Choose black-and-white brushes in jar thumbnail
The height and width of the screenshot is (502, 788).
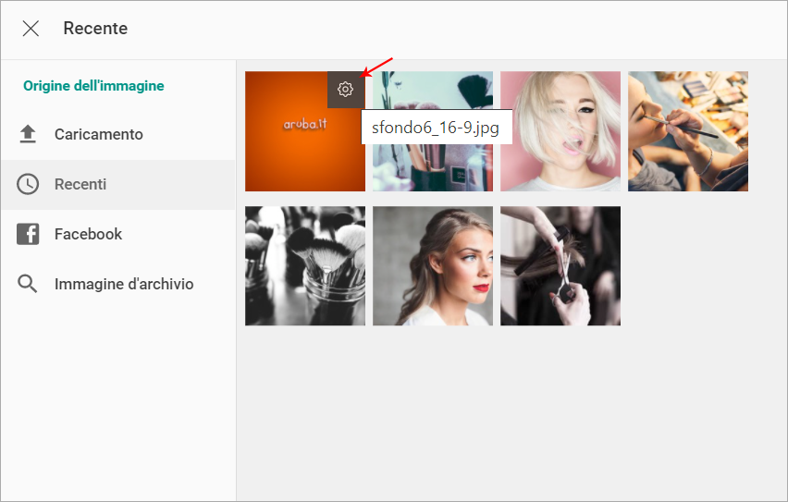tap(305, 266)
